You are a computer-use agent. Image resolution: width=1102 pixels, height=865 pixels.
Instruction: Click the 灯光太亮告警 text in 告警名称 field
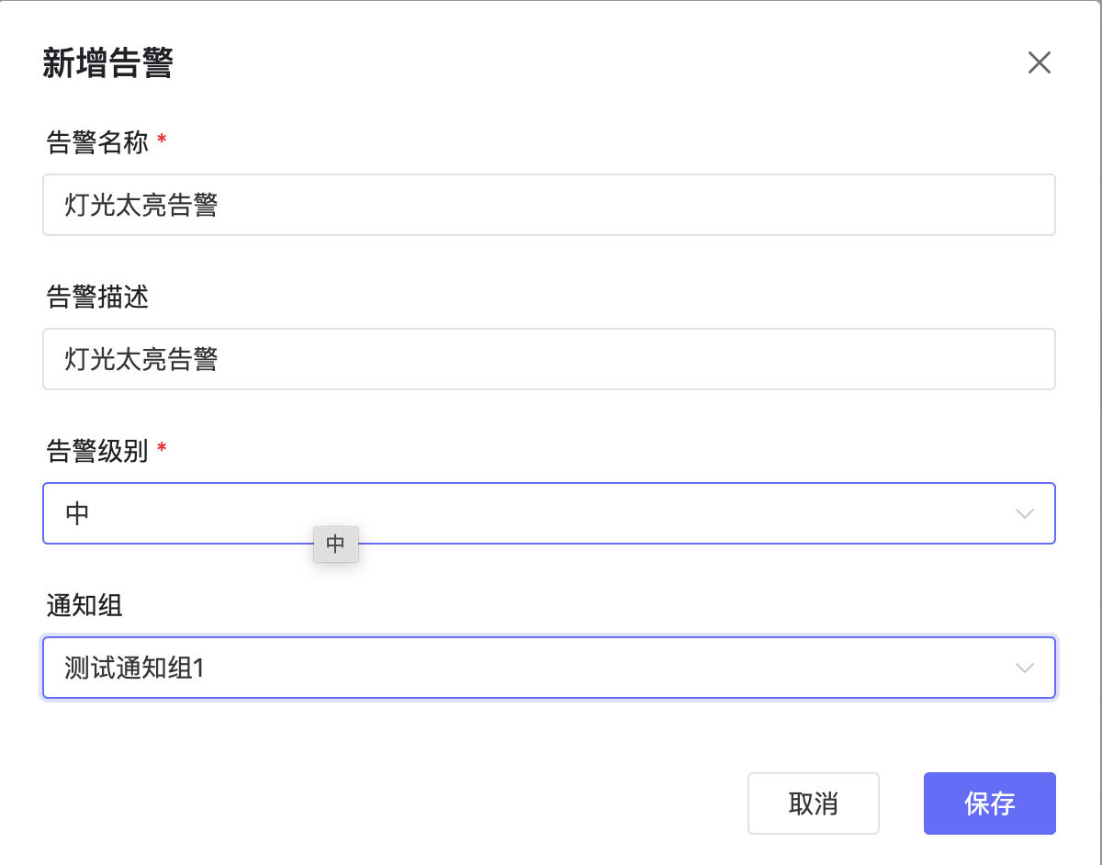pyautogui.click(x=141, y=205)
